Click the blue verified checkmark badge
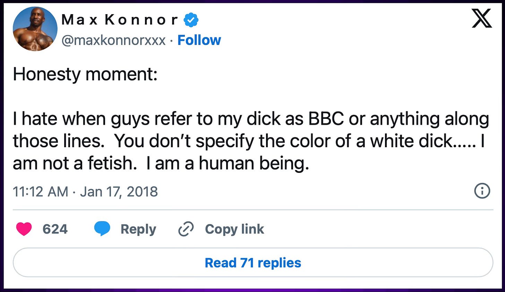 coord(191,20)
